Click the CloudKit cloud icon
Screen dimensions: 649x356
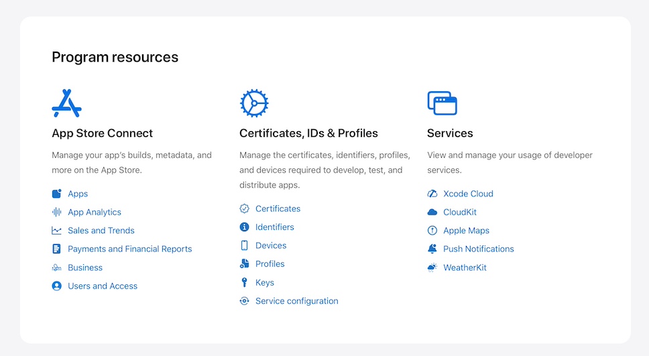click(432, 212)
